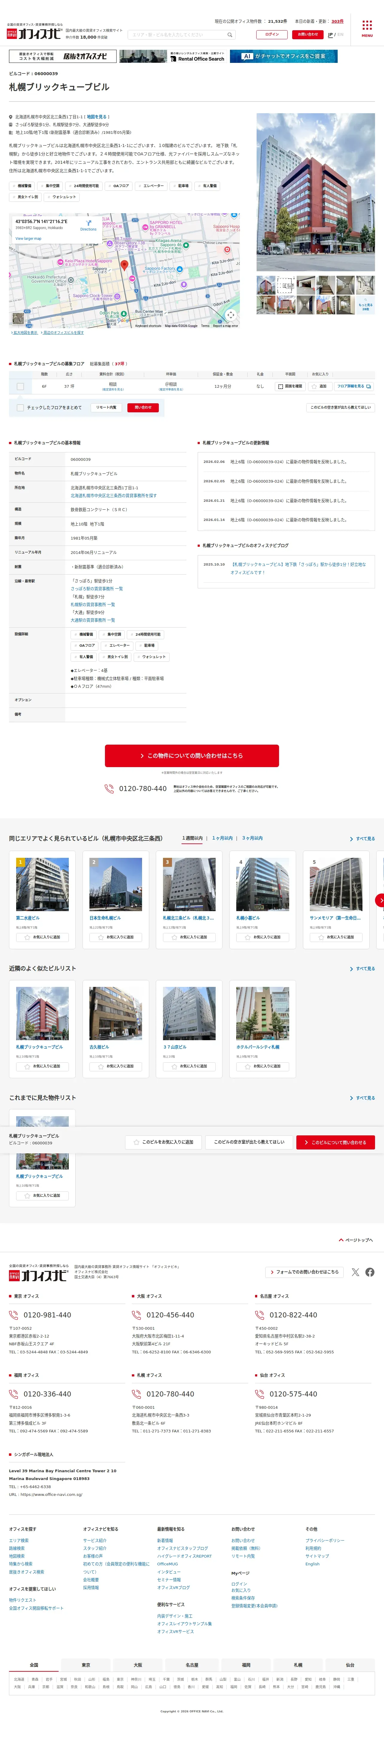Open もっと見る 28枚 photo gallery

click(365, 305)
